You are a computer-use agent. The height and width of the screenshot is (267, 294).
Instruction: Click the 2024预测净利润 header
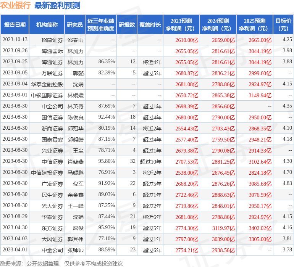[x=218, y=24]
